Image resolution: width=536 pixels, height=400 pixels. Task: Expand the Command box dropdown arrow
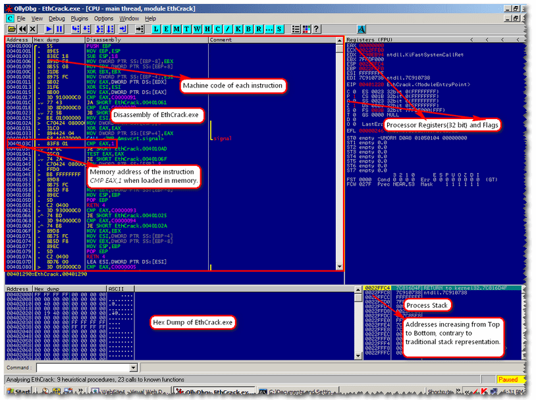pos(134,368)
